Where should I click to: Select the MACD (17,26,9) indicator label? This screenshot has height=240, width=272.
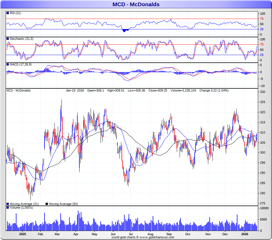(x=21, y=64)
